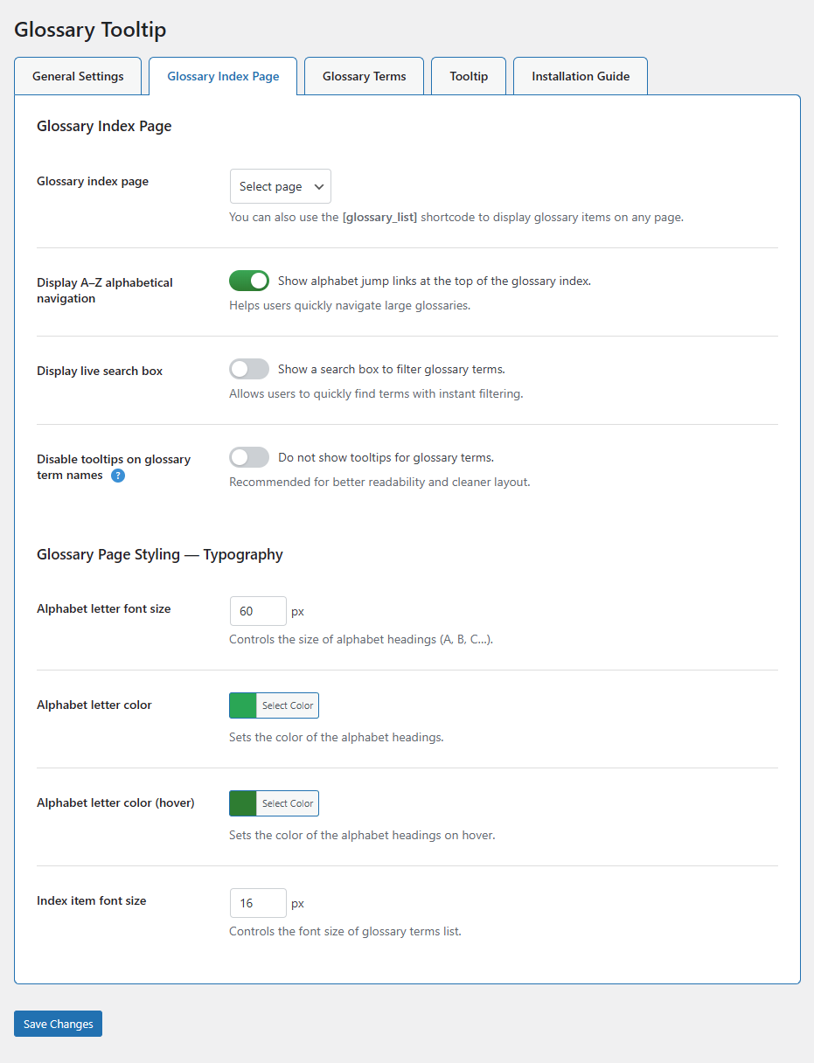
Task: Switch to the General Settings tab
Action: click(78, 76)
